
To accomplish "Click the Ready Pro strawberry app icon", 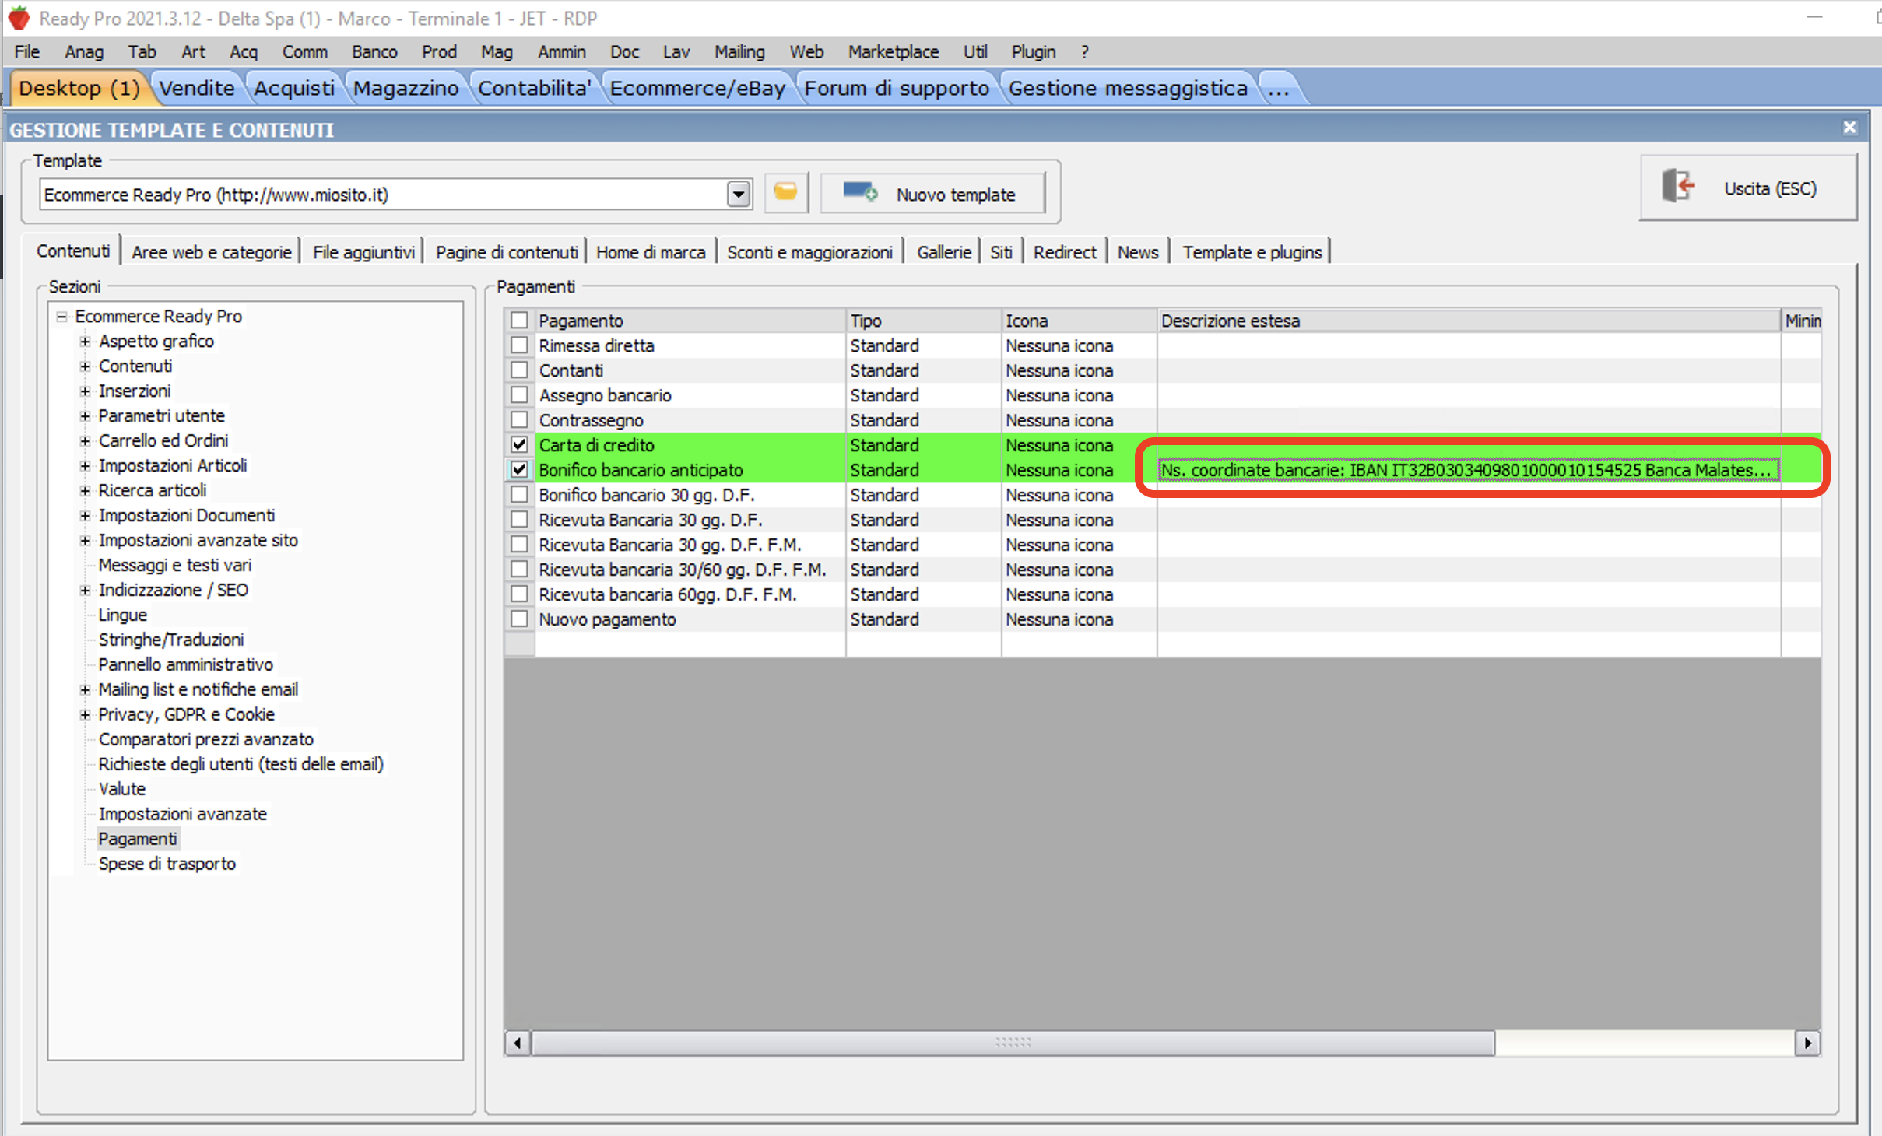I will tap(19, 17).
